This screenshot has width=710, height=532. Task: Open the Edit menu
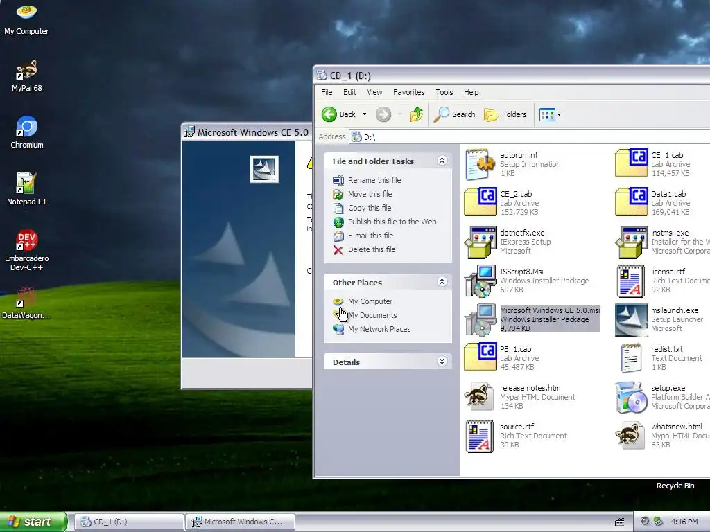349,92
